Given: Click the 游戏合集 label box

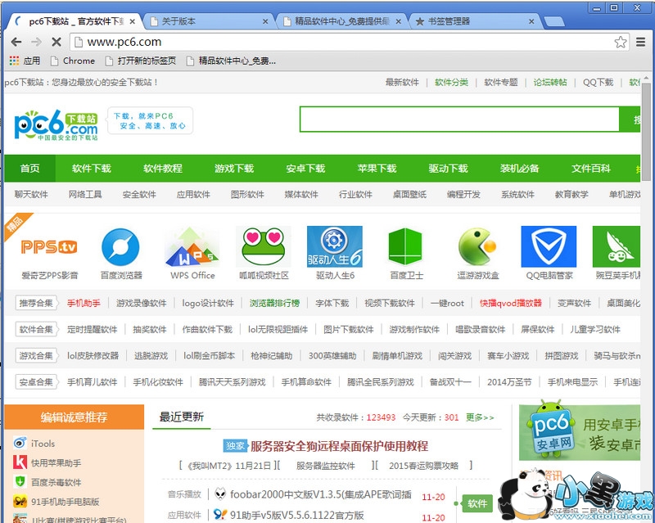Looking at the screenshot, I should click(36, 355).
